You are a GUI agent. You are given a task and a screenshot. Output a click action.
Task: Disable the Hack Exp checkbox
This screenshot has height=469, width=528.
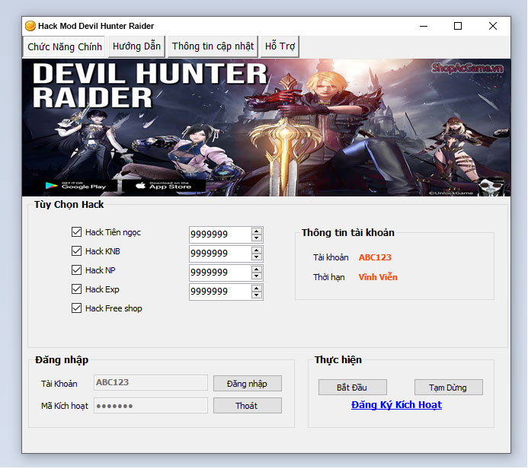[76, 289]
